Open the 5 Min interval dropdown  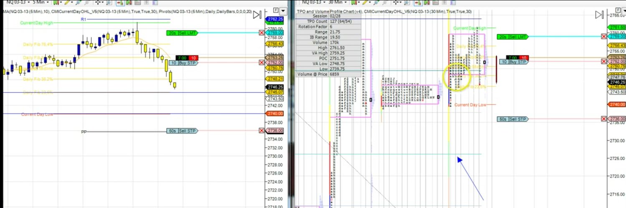click(x=41, y=2)
